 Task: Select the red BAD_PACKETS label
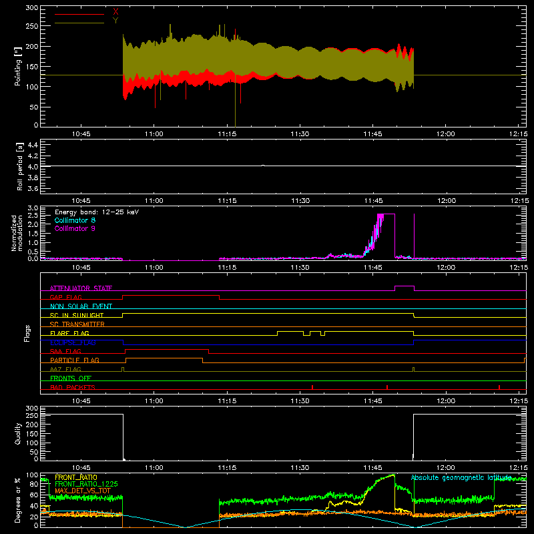pos(73,387)
